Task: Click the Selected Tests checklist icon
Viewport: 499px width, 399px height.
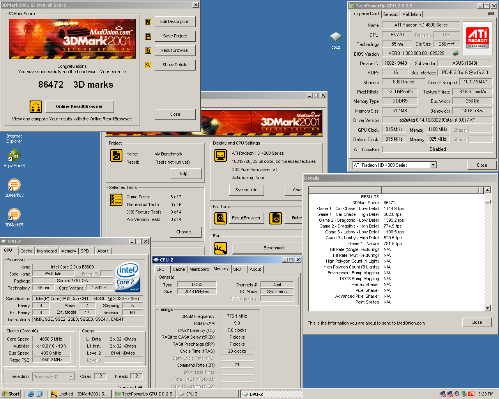Action: point(116,200)
